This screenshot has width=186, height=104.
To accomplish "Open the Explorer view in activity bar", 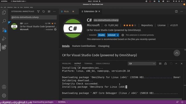I will (x=4, y=12).
